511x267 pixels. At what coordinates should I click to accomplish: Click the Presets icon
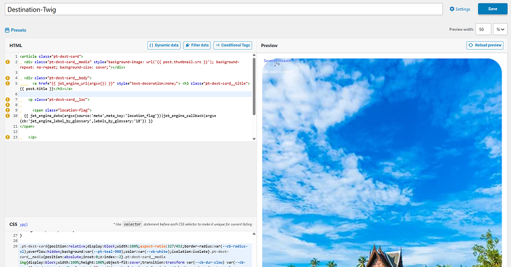point(7,30)
